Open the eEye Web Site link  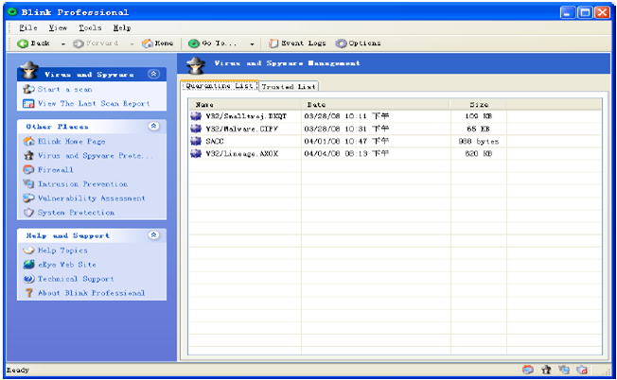click(67, 265)
